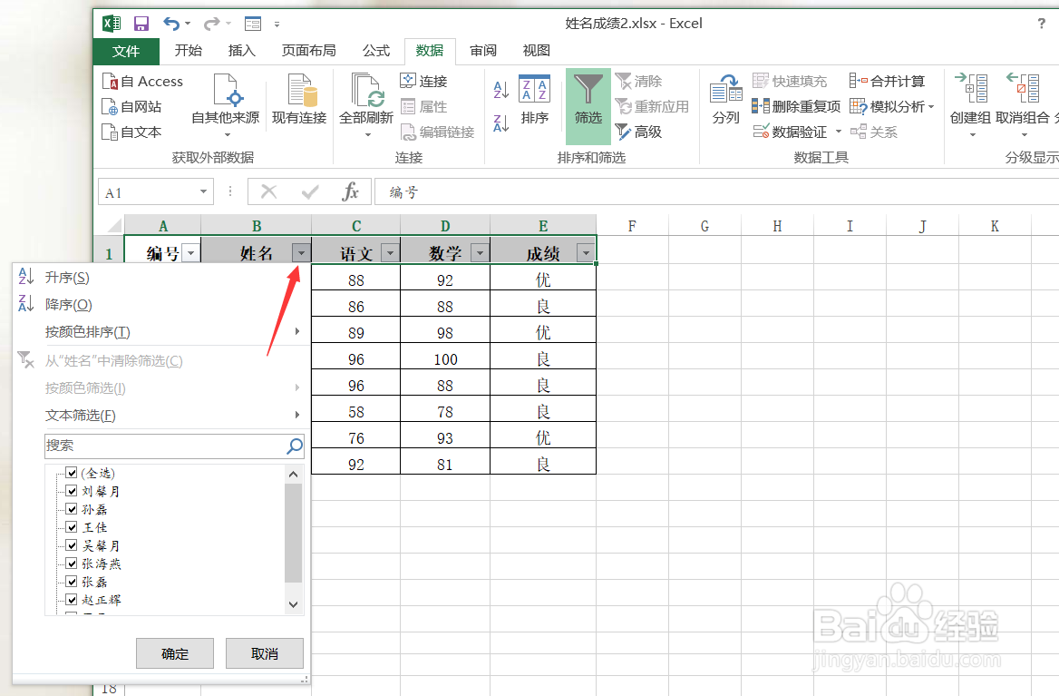The image size is (1059, 696).
Task: Uncheck the 刘馨月 name checkbox
Action: (71, 490)
